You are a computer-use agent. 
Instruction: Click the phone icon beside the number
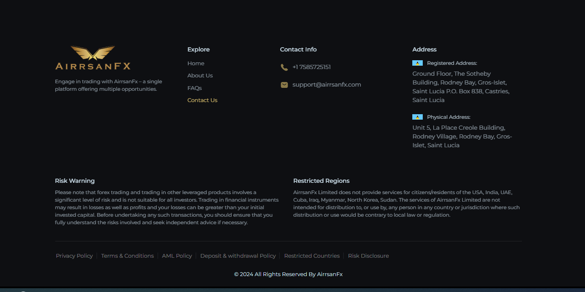tap(284, 67)
